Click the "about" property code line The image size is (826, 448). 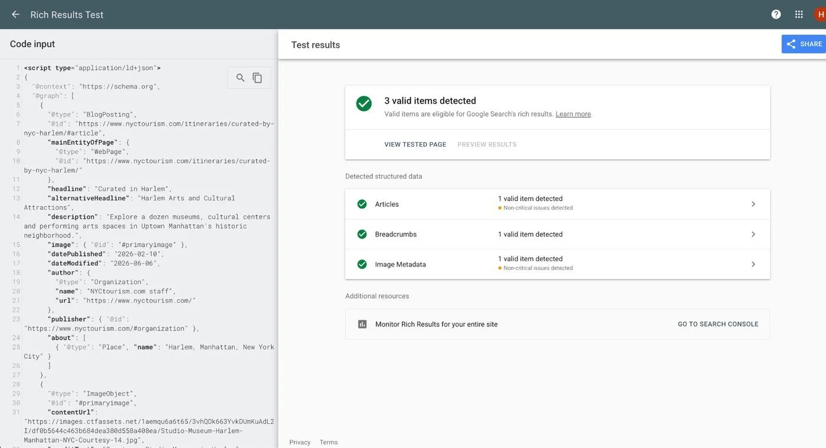(67, 338)
